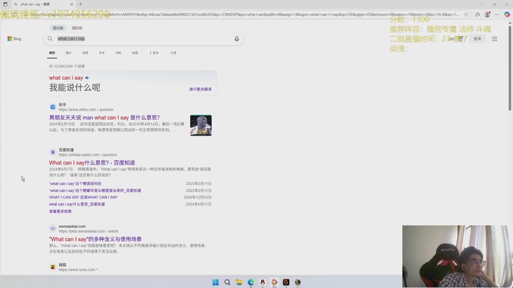This screenshot has width=513, height=288.
Task: Select the 视频 videos tab
Action: click(x=85, y=53)
